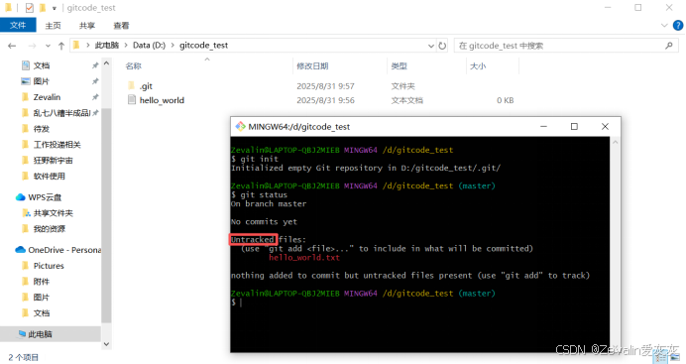This screenshot has width=686, height=364.
Task: Sort files by the 类型 column
Action: [x=399, y=66]
